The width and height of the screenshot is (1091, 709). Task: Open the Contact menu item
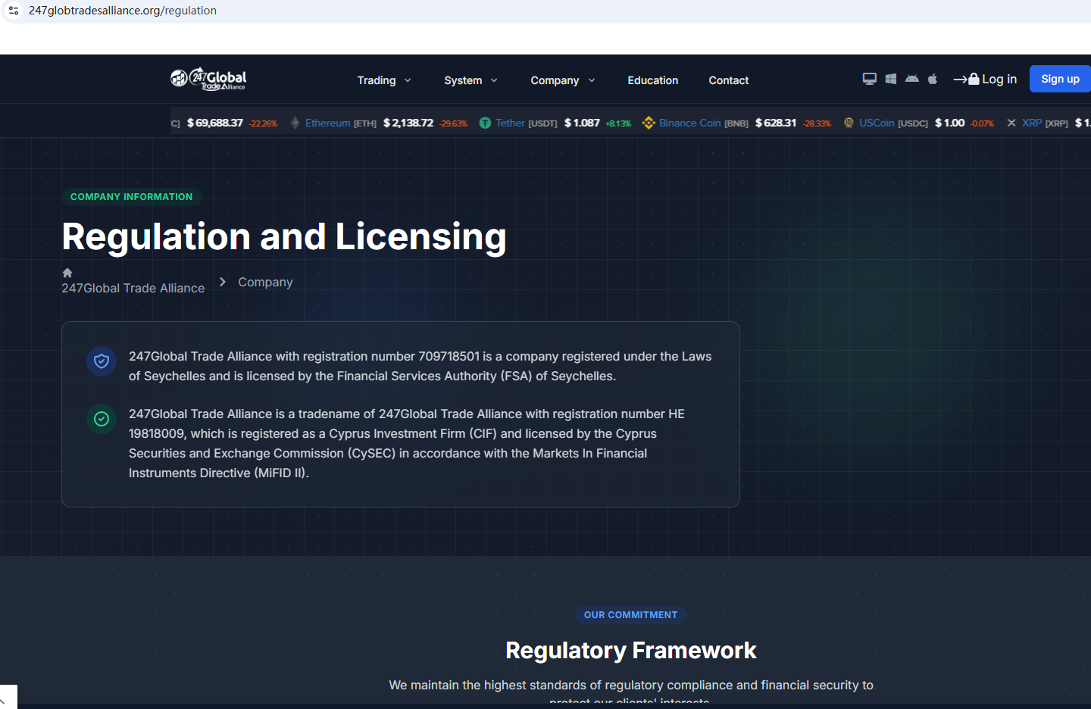coord(728,80)
